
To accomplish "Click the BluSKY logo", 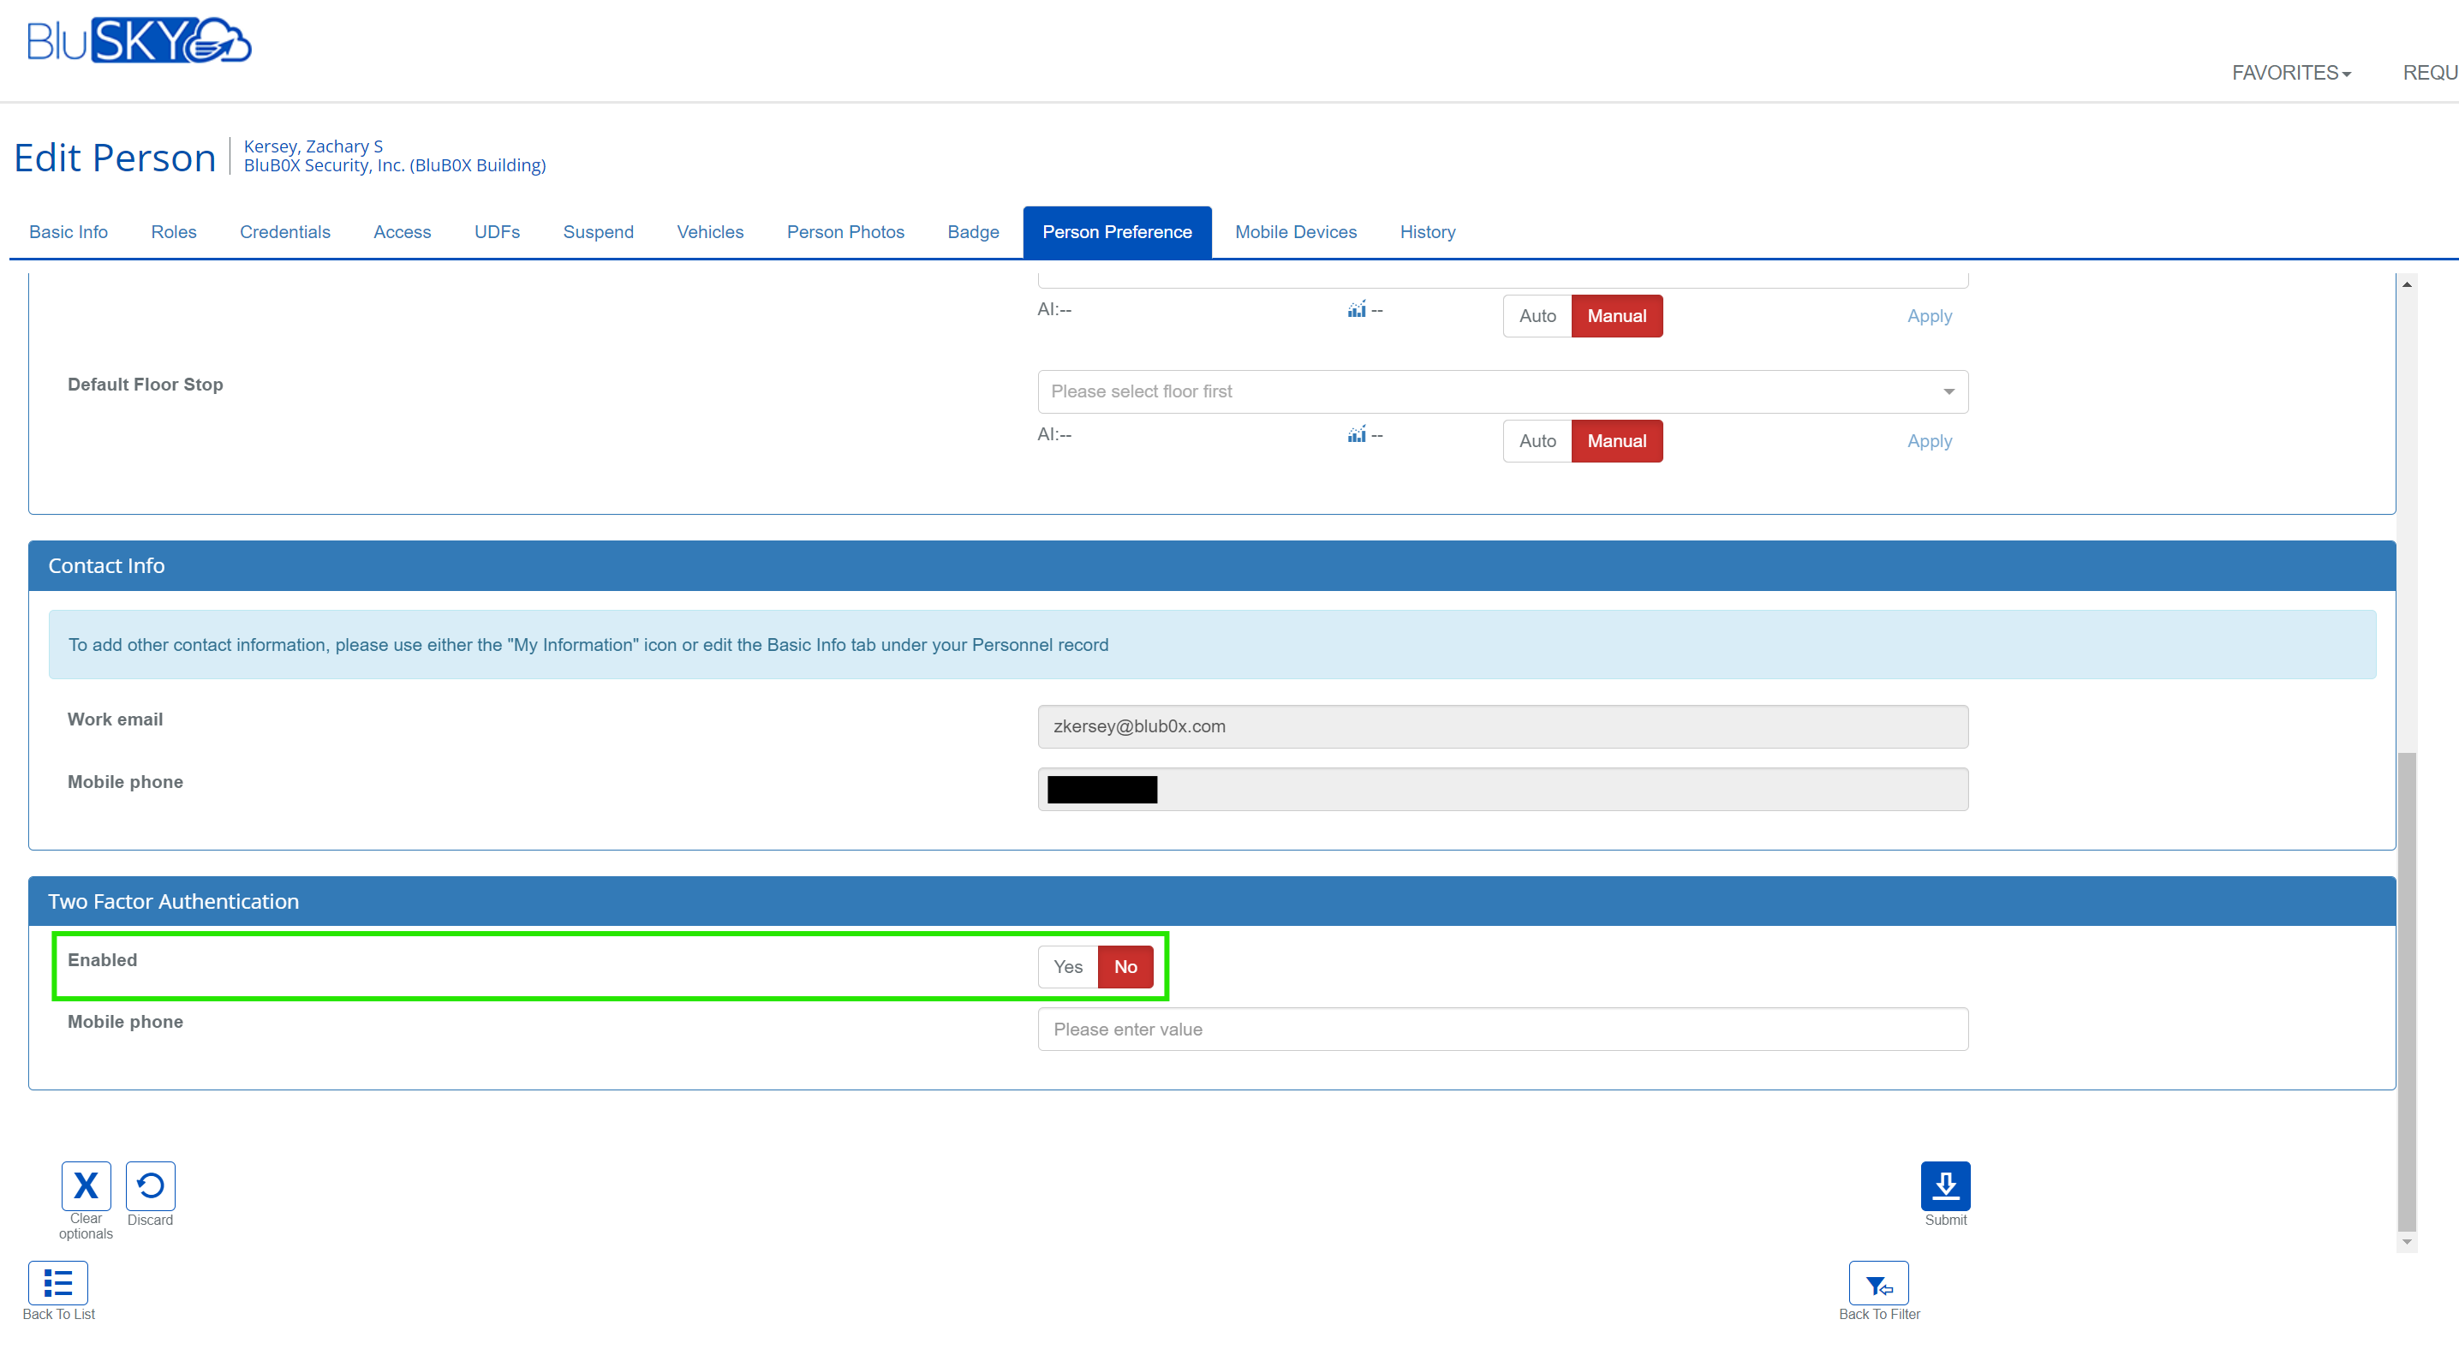I will pos(140,40).
